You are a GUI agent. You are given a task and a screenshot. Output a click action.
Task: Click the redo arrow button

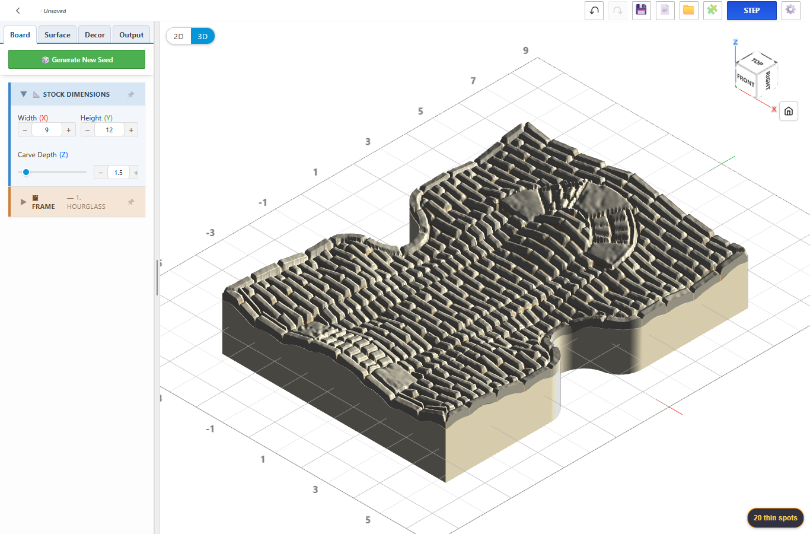[618, 11]
